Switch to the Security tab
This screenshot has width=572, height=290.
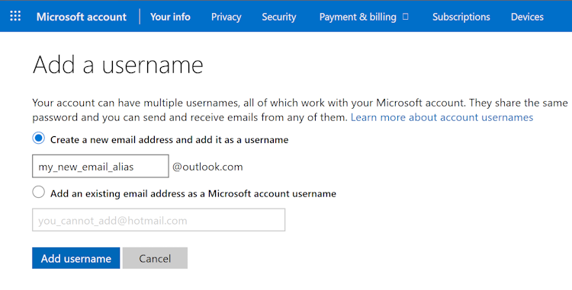pyautogui.click(x=279, y=17)
